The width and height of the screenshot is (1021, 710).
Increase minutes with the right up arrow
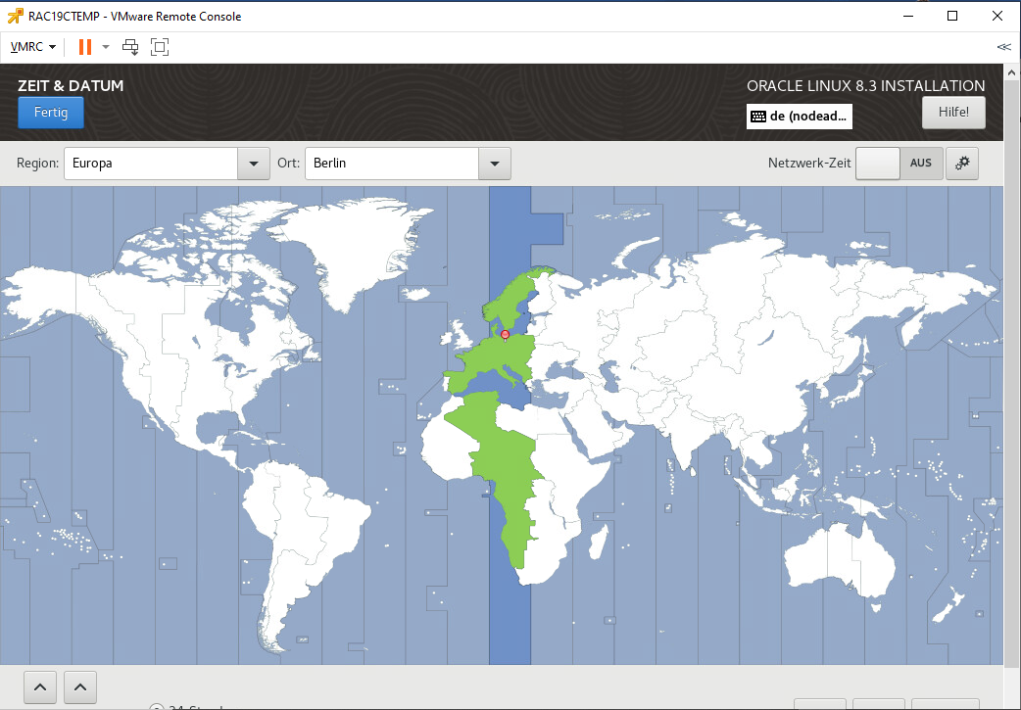(x=79, y=687)
